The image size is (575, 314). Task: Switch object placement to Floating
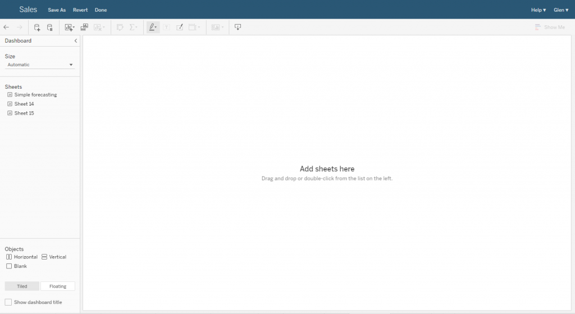[58, 286]
